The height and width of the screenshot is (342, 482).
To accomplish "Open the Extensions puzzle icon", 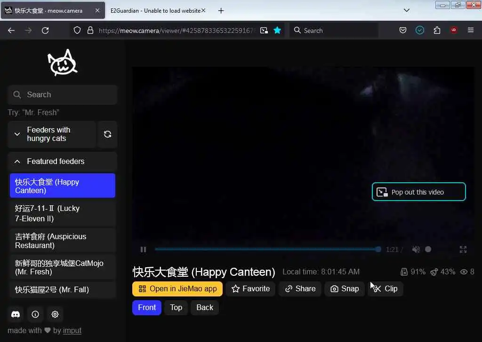I will 437,30.
